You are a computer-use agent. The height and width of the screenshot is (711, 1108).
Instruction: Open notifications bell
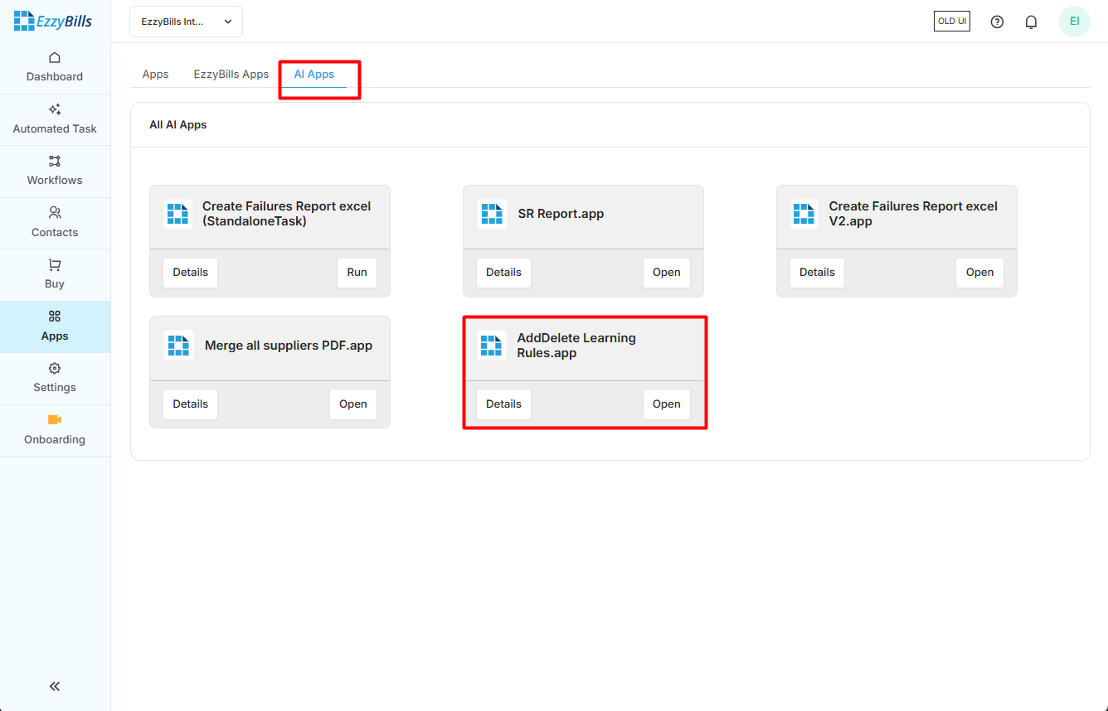point(1031,22)
